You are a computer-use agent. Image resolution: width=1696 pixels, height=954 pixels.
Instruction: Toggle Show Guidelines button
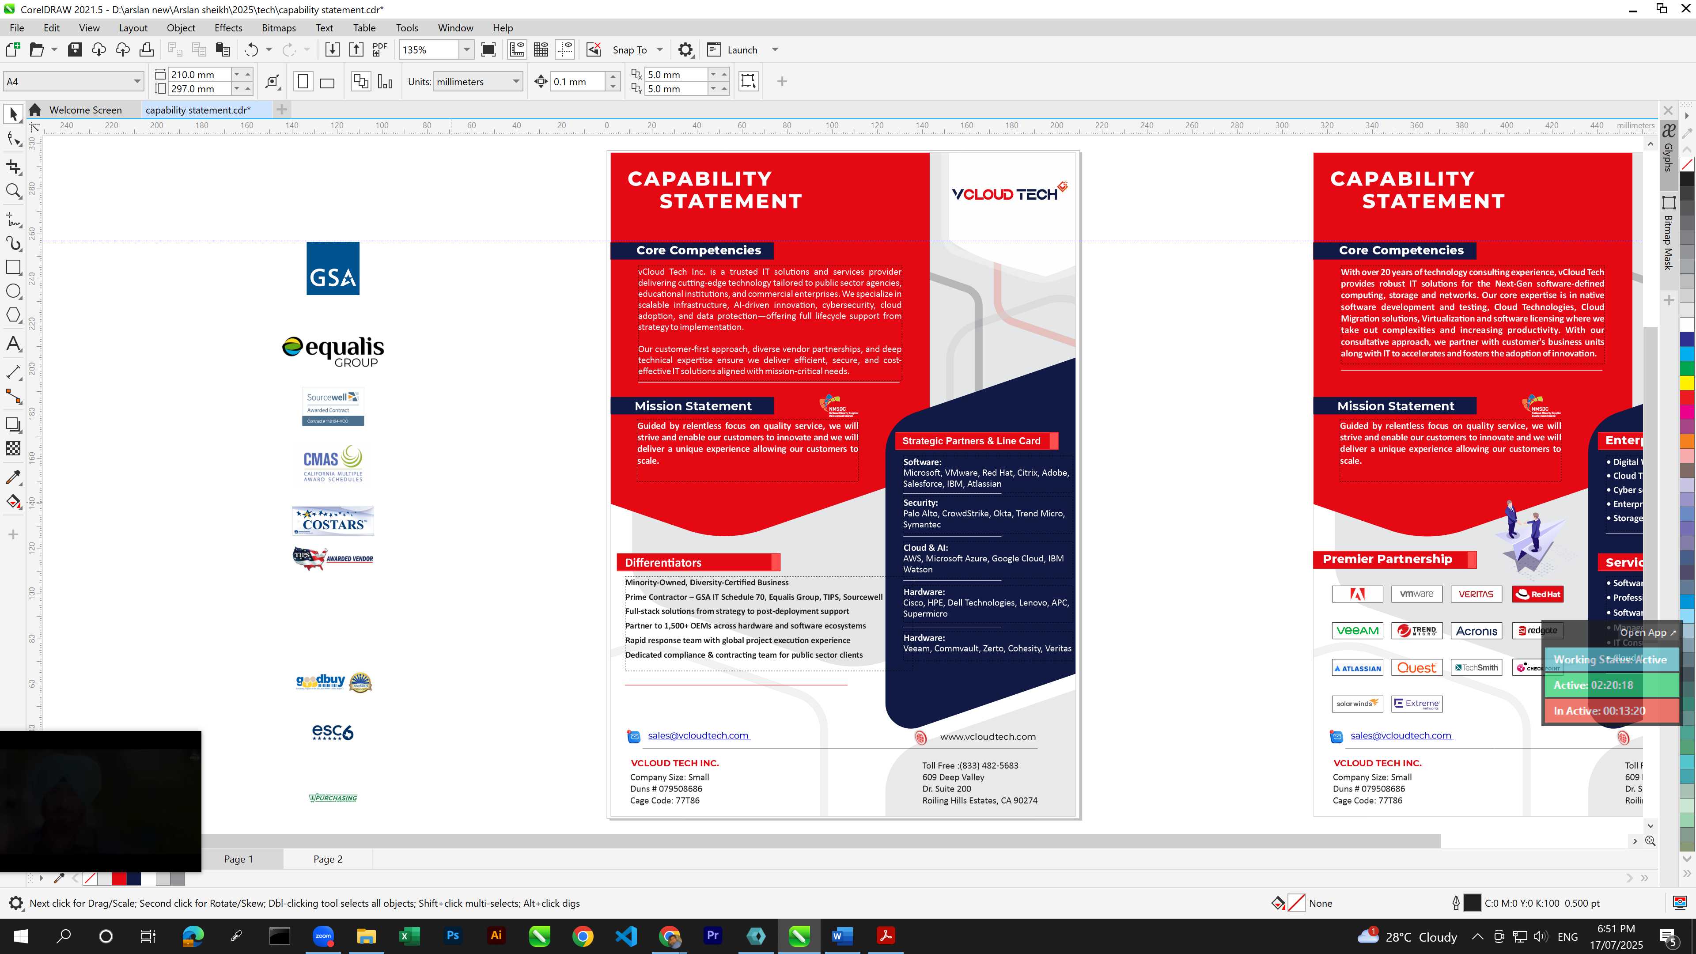tap(565, 49)
